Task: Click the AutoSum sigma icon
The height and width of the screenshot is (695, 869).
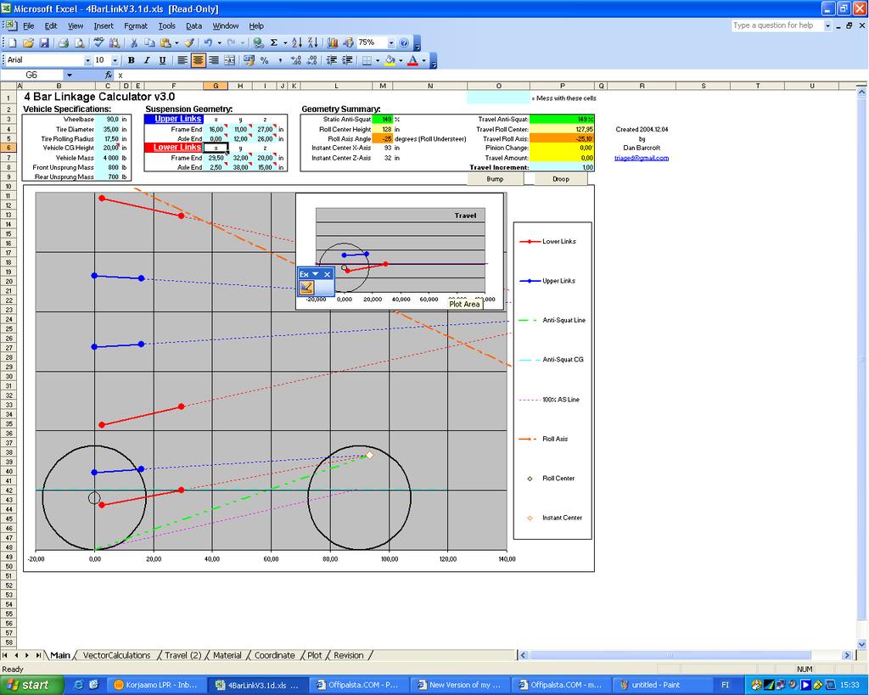Action: coord(273,42)
